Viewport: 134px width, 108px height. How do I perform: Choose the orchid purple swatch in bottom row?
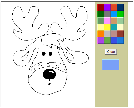point(101,40)
